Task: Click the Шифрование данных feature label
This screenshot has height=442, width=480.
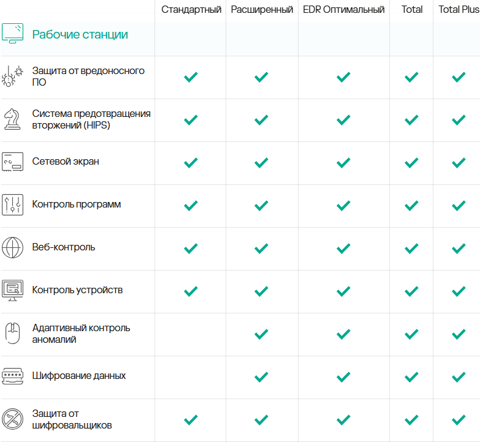Action: (x=79, y=376)
